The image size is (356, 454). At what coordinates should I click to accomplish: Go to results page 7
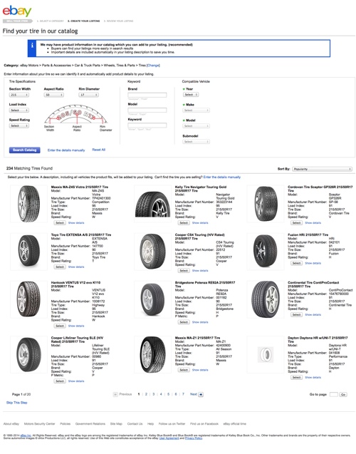183,394
